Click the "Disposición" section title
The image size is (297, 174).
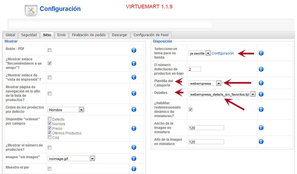[163, 41]
